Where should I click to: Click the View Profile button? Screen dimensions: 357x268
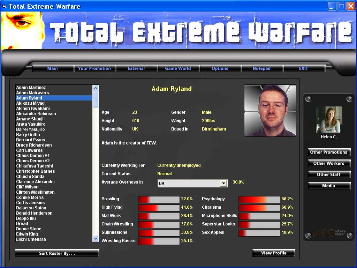(x=274, y=253)
